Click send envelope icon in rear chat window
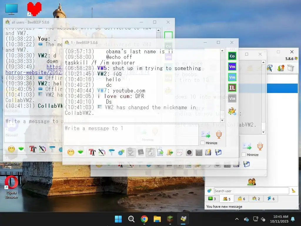Screen dimensions: 301x226 (x=247, y=146)
